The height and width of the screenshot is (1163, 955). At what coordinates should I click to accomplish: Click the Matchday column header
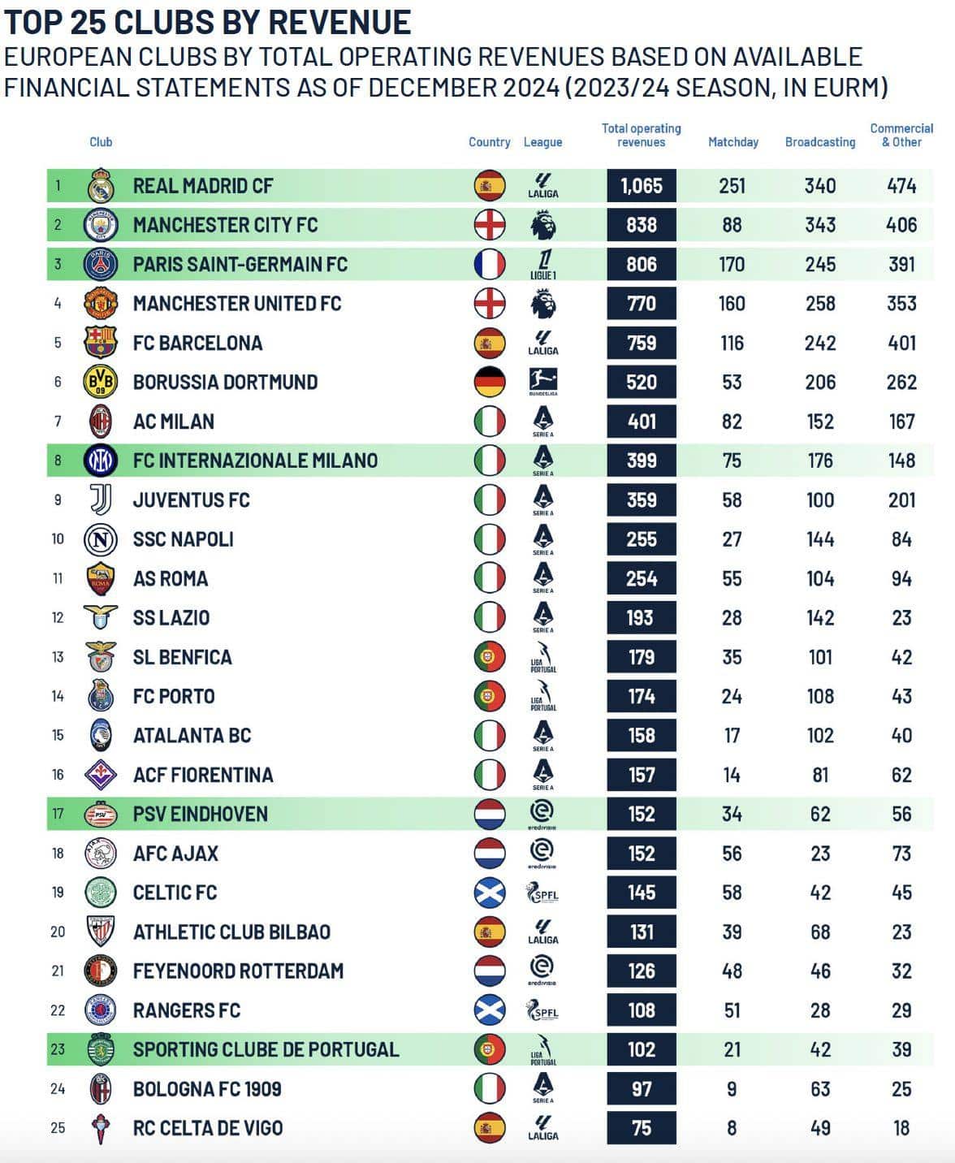pos(733,142)
